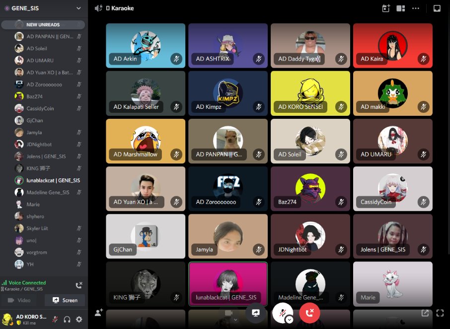Select GjChan in sidebar list
The image size is (450, 329).
coord(48,121)
